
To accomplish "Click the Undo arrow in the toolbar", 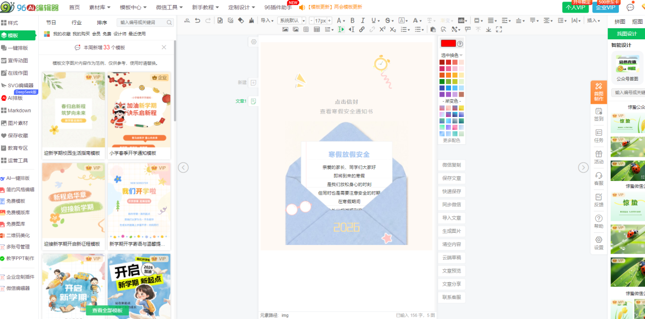I will (x=197, y=21).
